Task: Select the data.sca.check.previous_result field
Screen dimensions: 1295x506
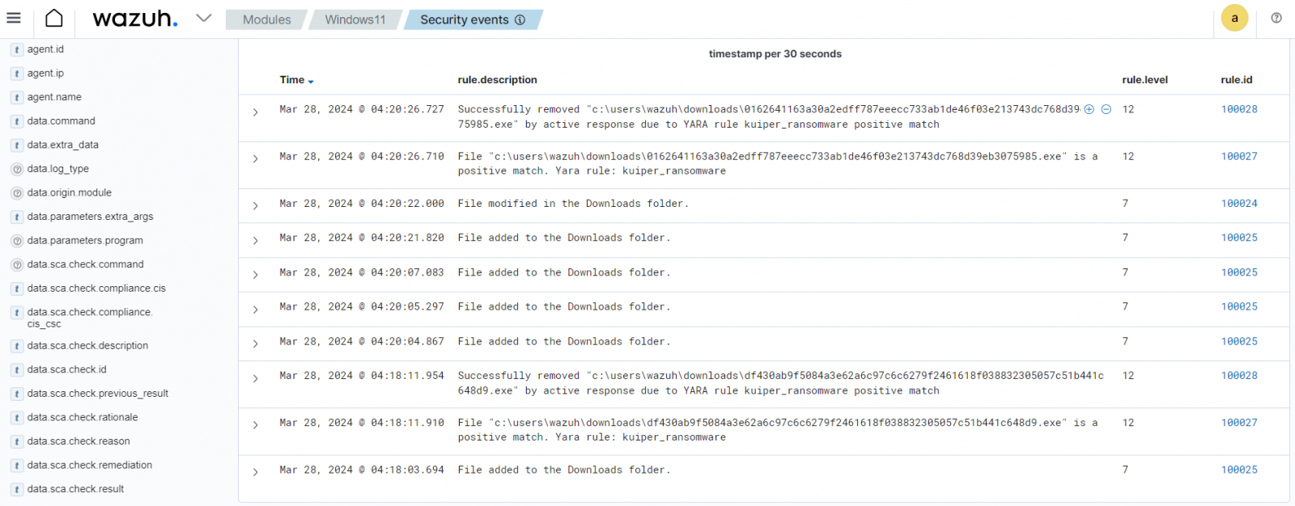Action: tap(97, 394)
